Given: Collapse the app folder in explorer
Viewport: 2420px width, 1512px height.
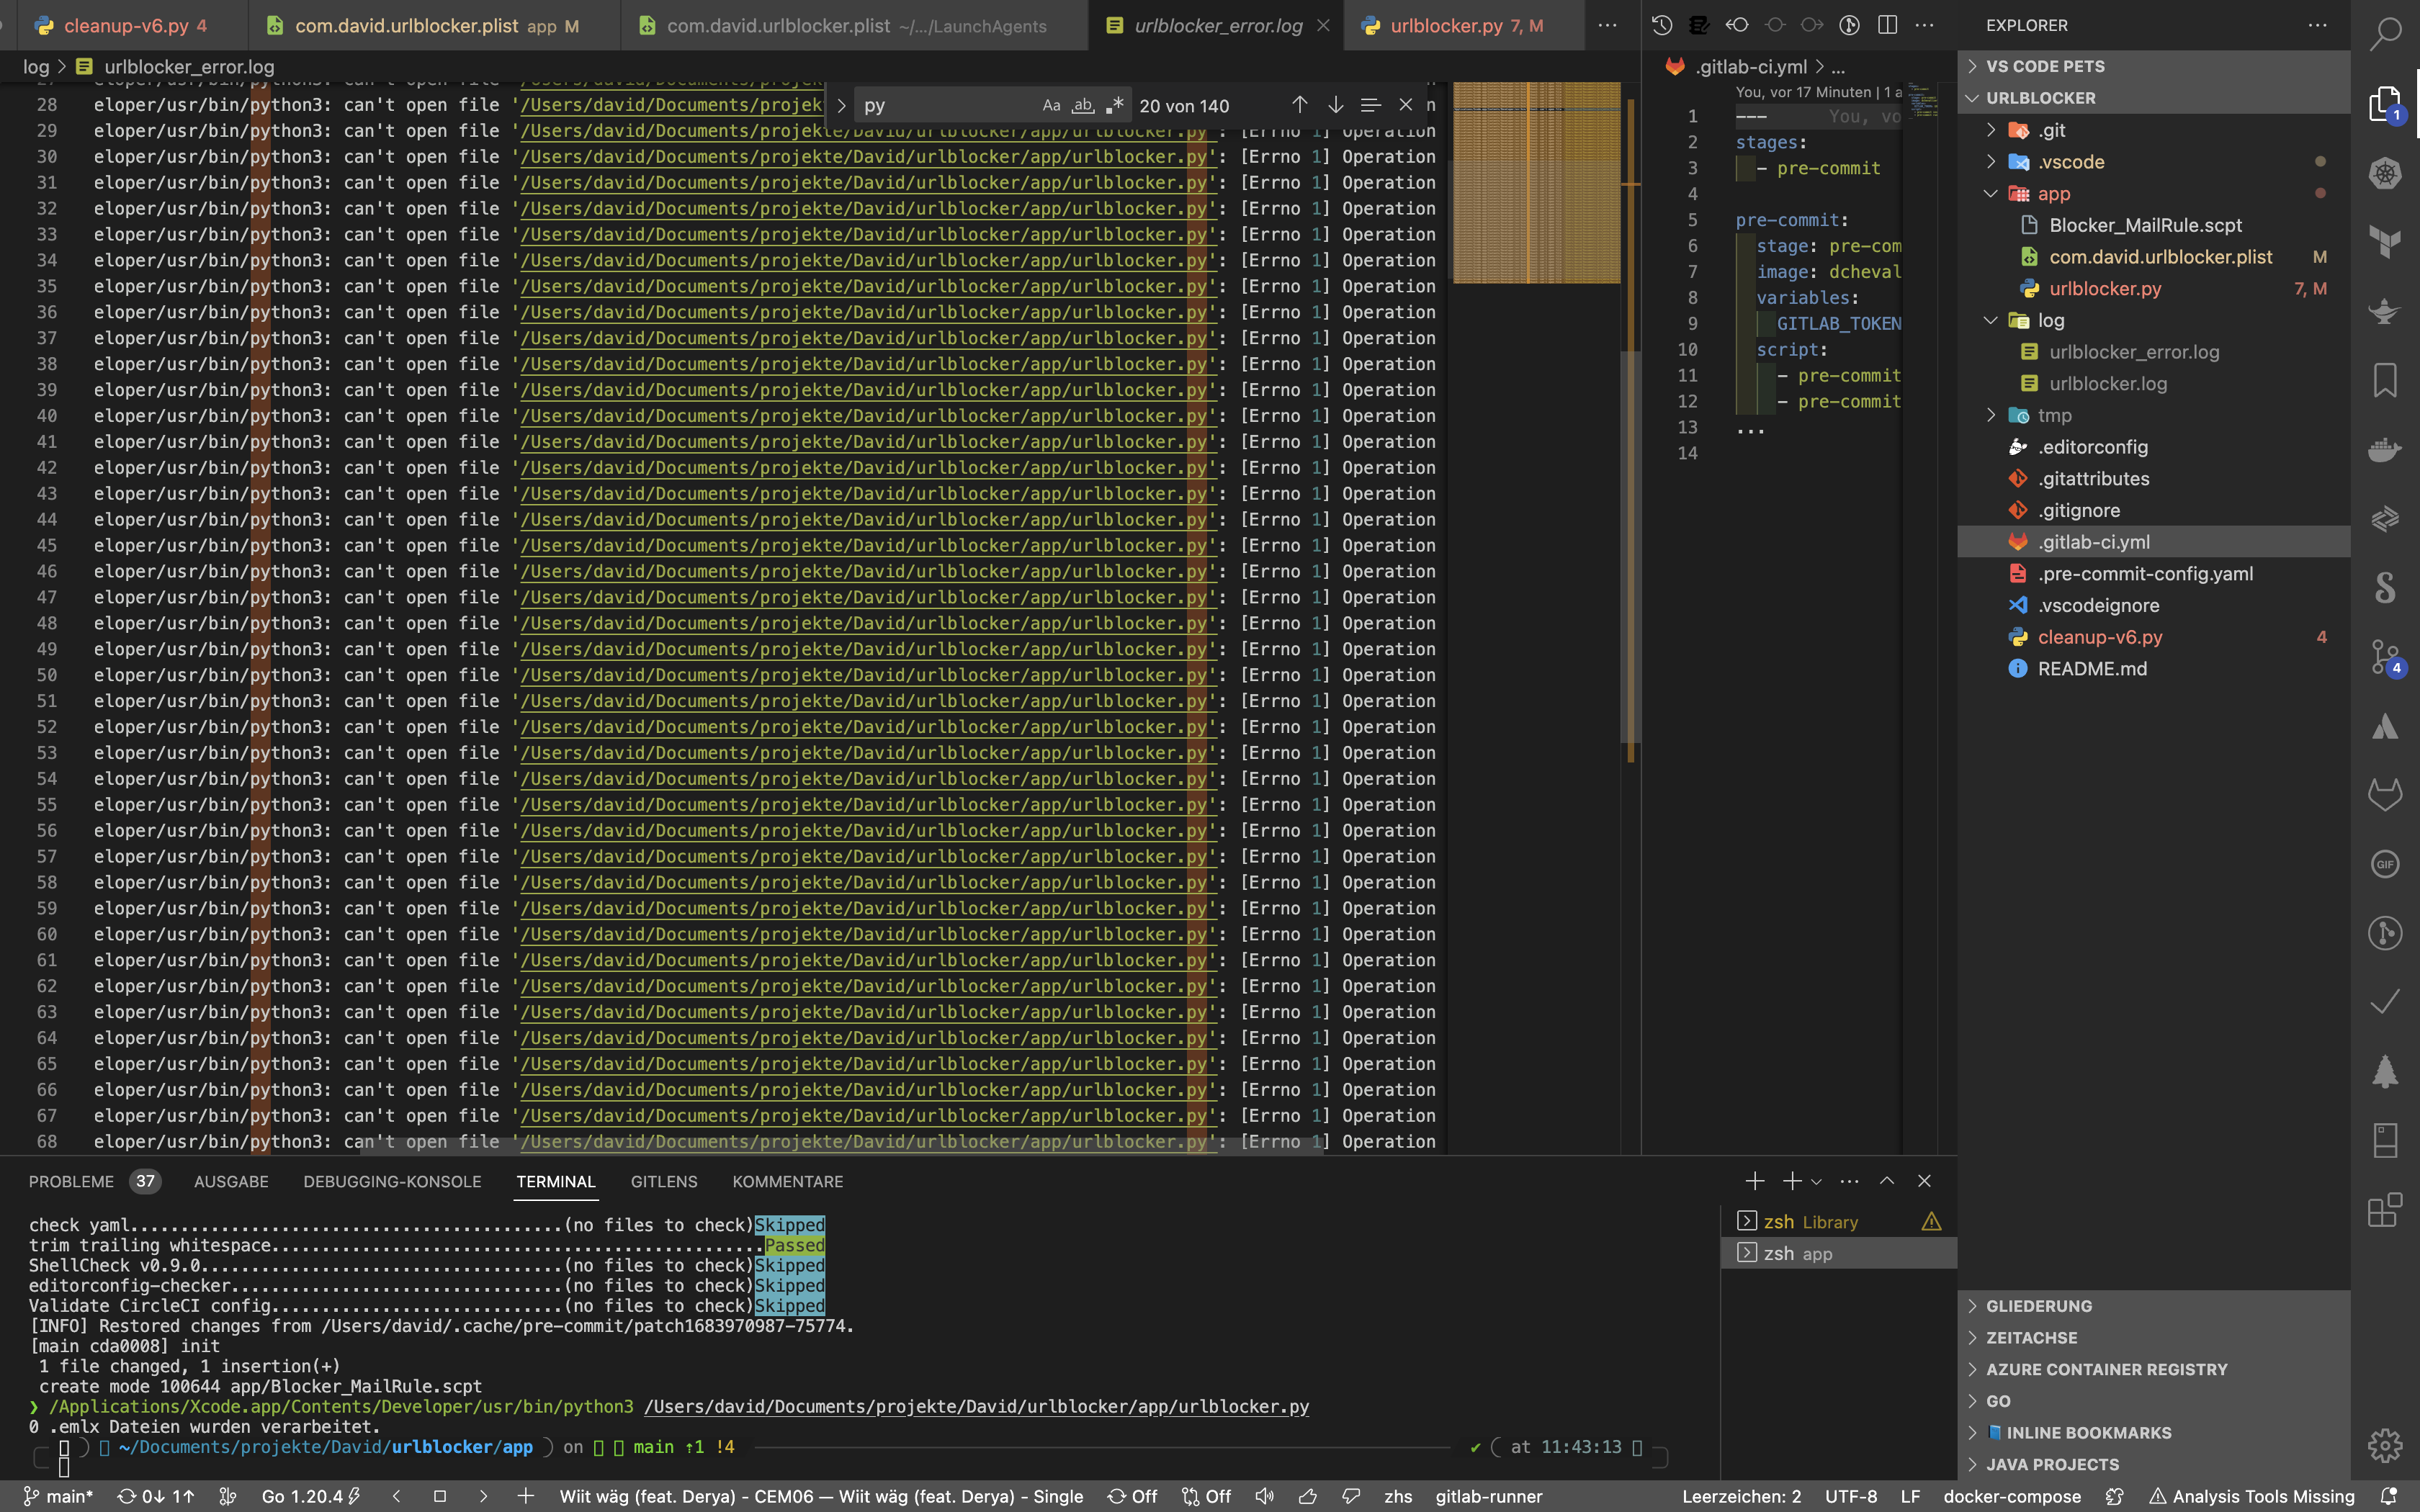Looking at the screenshot, I should pos(2053,194).
